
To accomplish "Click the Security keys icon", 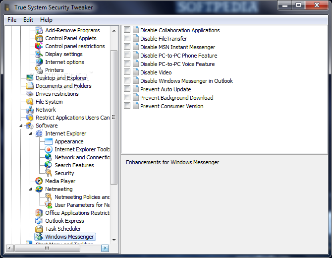I will (49, 173).
